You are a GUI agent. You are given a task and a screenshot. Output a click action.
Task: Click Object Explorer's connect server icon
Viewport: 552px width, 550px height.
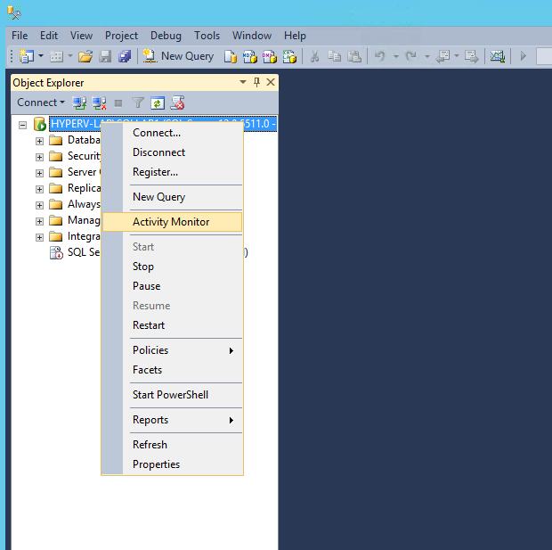pyautogui.click(x=79, y=103)
